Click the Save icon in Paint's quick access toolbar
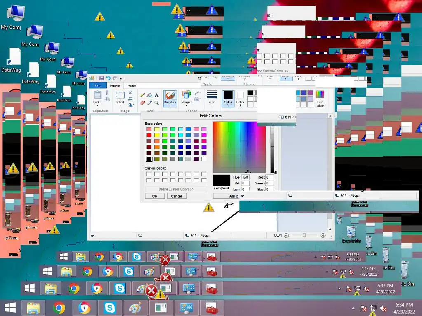422x316 pixels. 101,78
